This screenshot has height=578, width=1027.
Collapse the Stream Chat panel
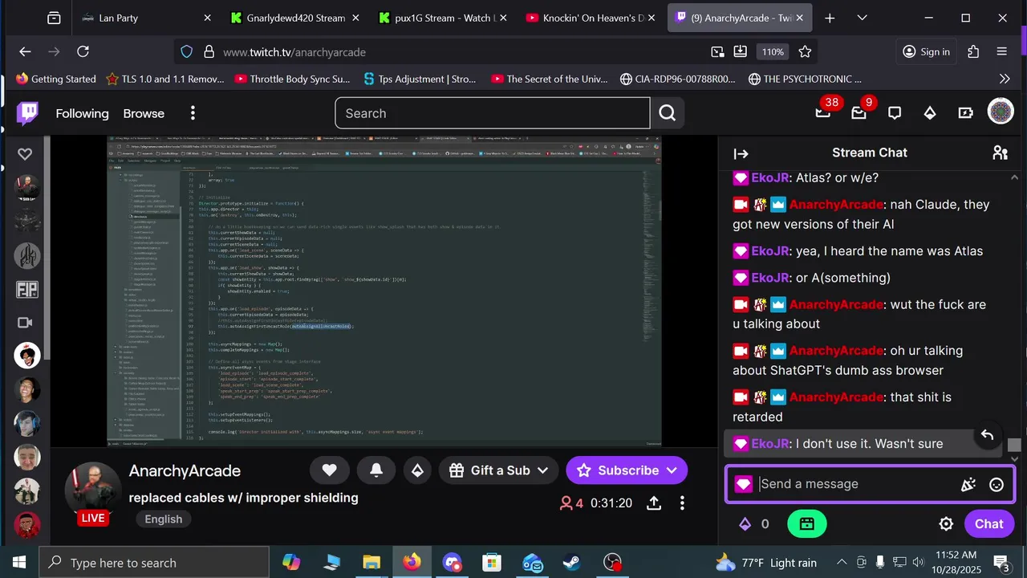click(x=741, y=153)
